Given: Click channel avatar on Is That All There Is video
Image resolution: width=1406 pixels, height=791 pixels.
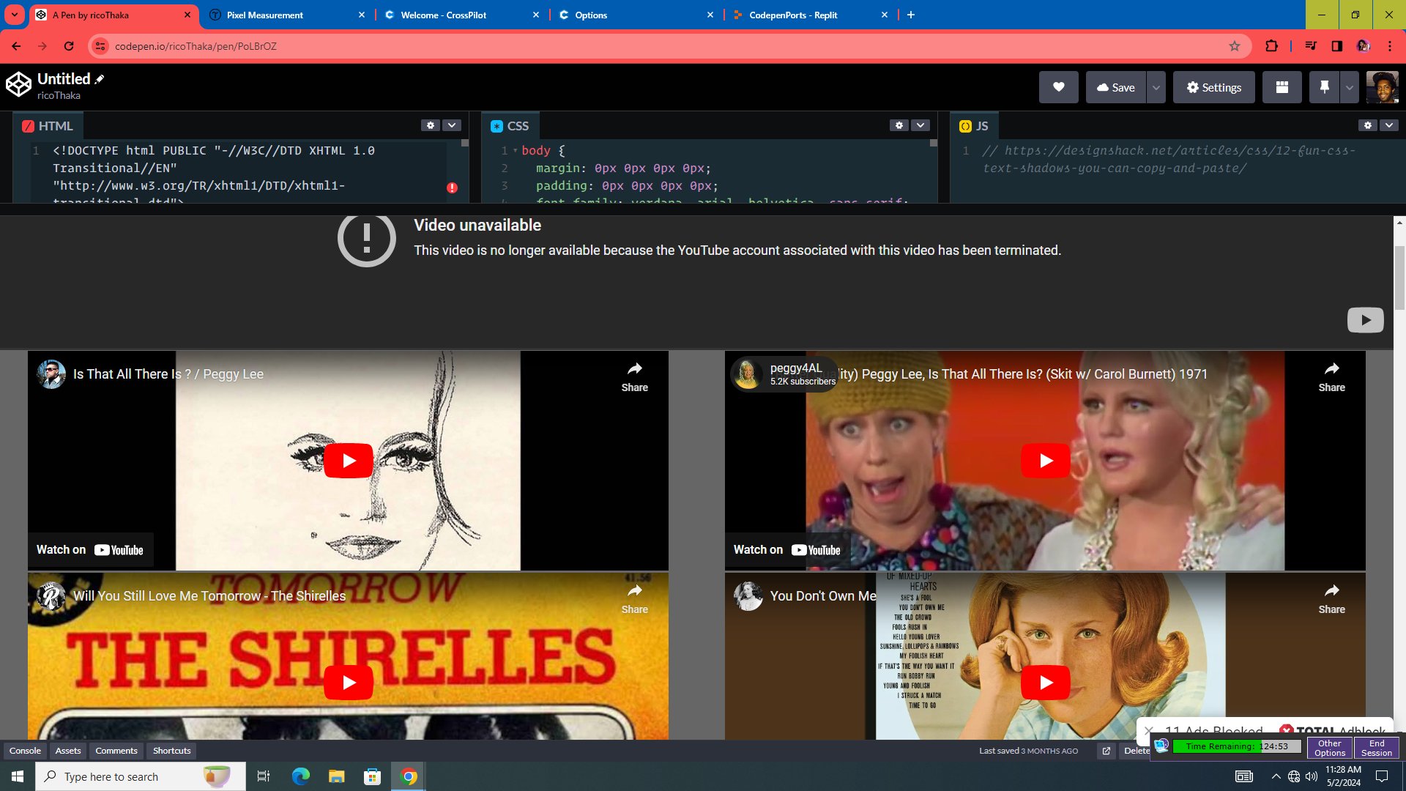Looking at the screenshot, I should (51, 374).
